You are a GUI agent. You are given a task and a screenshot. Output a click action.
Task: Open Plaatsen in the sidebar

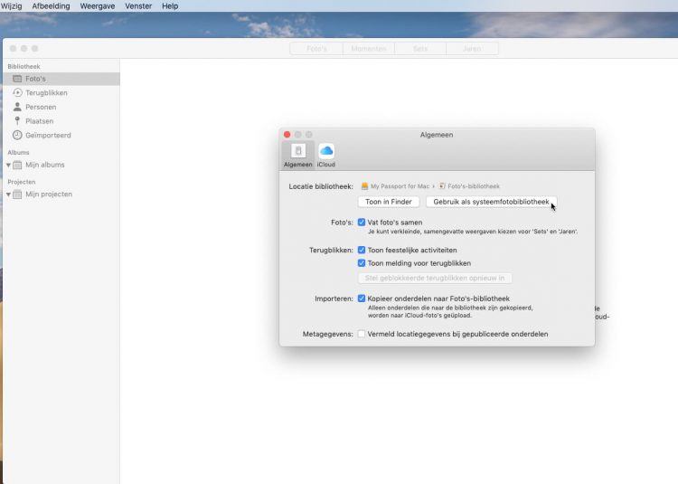pyautogui.click(x=39, y=121)
